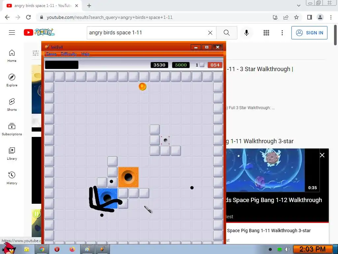338x254 pixels.
Task: Share this page icon
Action: click(286, 17)
